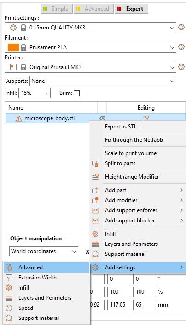Click Height range Modifier icon

pos(95,177)
